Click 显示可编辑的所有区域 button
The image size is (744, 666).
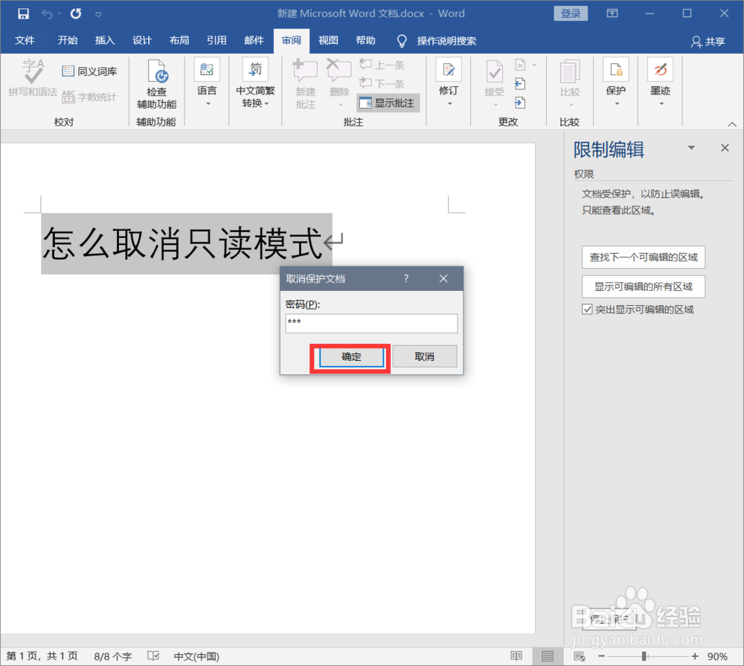click(x=644, y=286)
